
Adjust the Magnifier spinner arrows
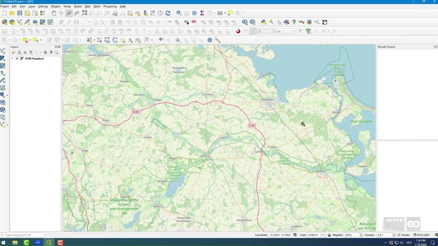pos(361,235)
